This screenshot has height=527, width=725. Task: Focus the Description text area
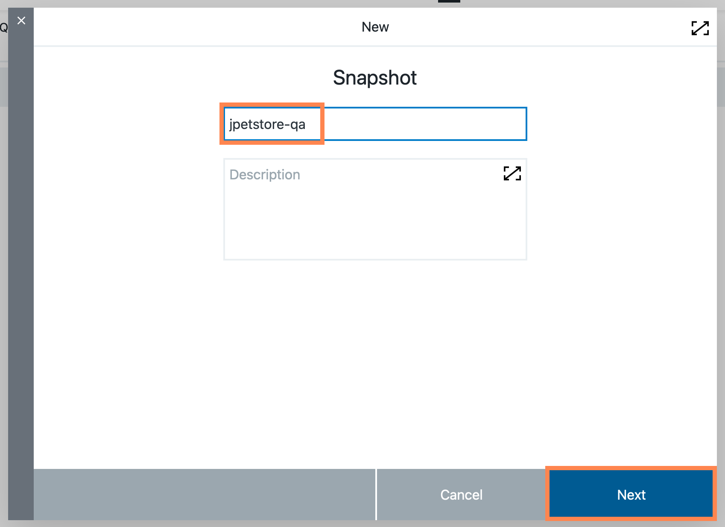375,209
